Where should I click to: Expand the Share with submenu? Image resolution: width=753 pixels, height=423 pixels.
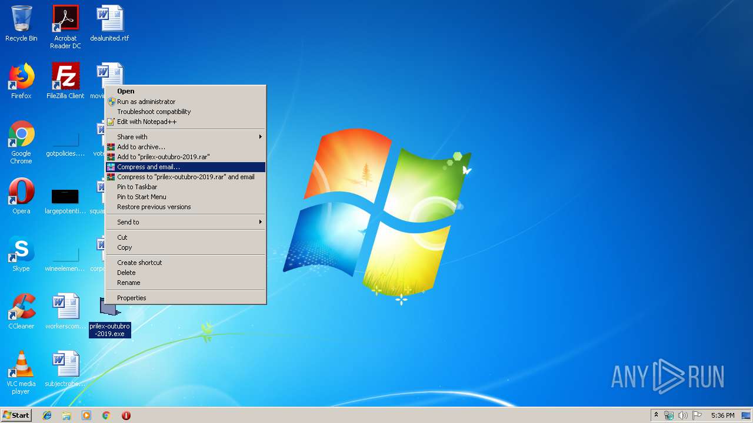(x=185, y=137)
